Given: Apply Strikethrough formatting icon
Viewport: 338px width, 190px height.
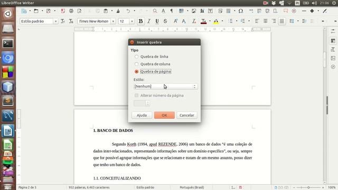Looking at the screenshot, I should (165, 21).
